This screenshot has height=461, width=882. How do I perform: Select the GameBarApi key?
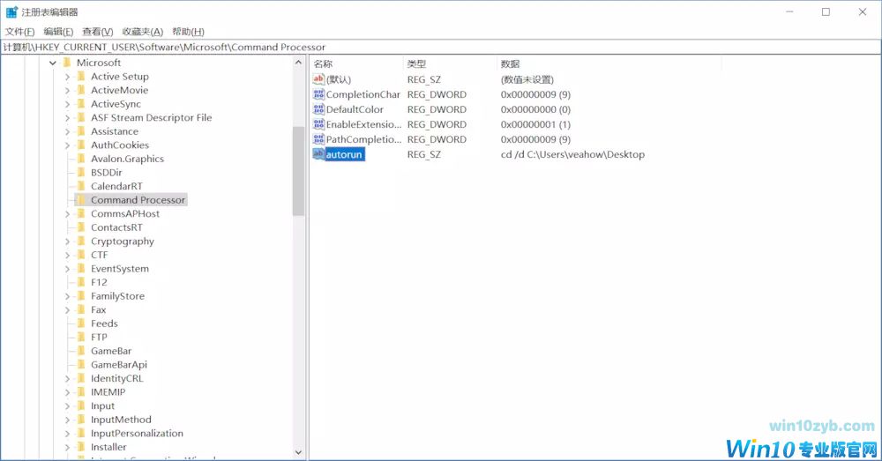point(119,364)
